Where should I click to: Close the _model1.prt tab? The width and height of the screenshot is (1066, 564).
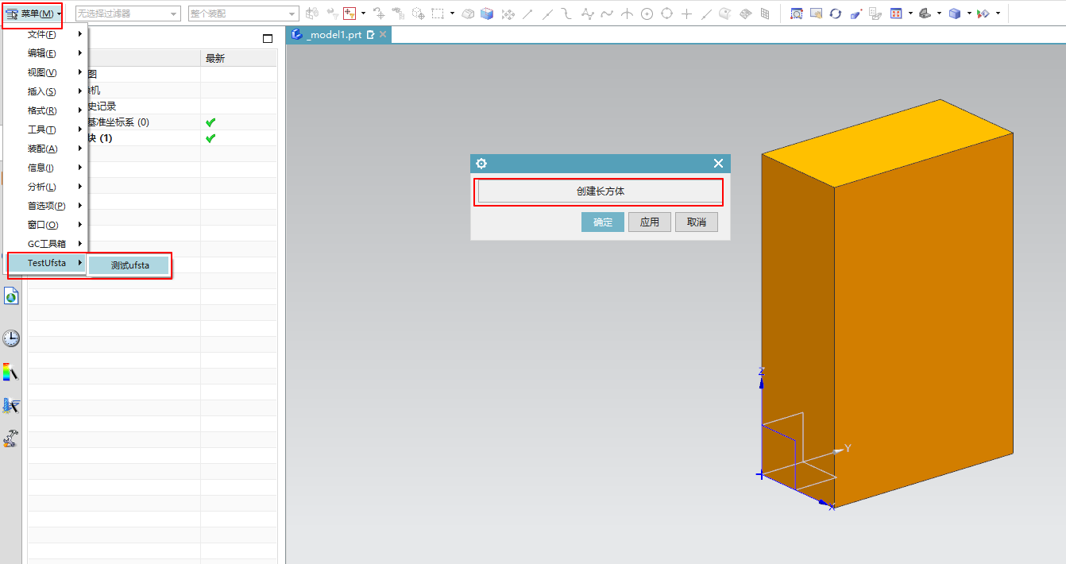click(x=383, y=35)
